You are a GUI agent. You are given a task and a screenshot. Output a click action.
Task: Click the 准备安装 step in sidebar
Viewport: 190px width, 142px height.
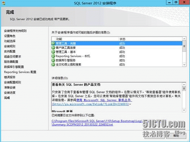(x=10, y=88)
